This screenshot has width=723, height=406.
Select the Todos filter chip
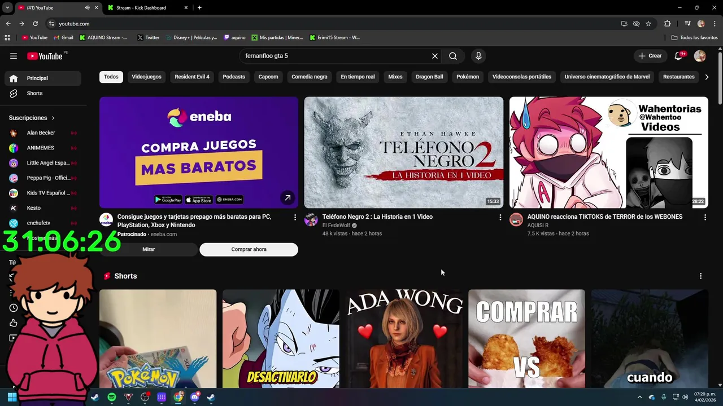pyautogui.click(x=111, y=77)
